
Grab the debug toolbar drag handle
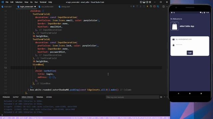click(x=131, y=7)
